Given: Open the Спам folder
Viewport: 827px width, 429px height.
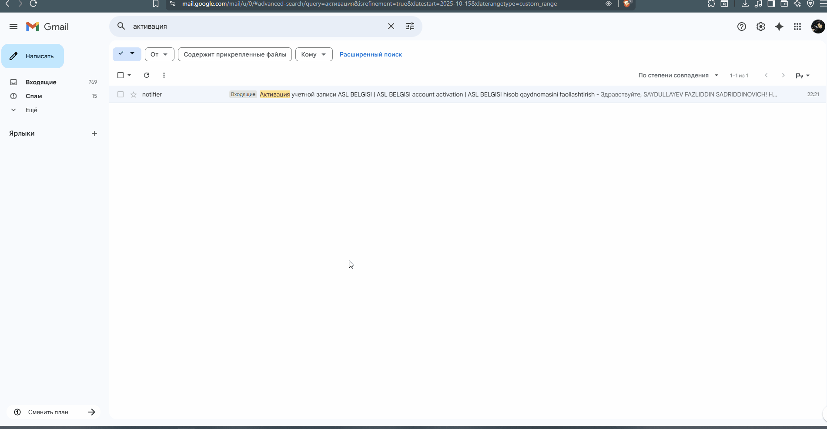Looking at the screenshot, I should coord(33,96).
